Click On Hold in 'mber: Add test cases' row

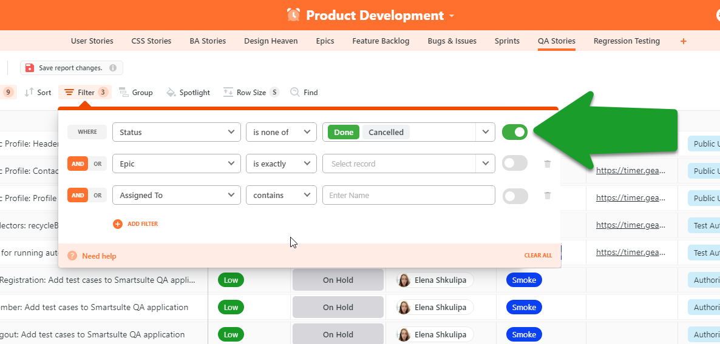coord(338,307)
